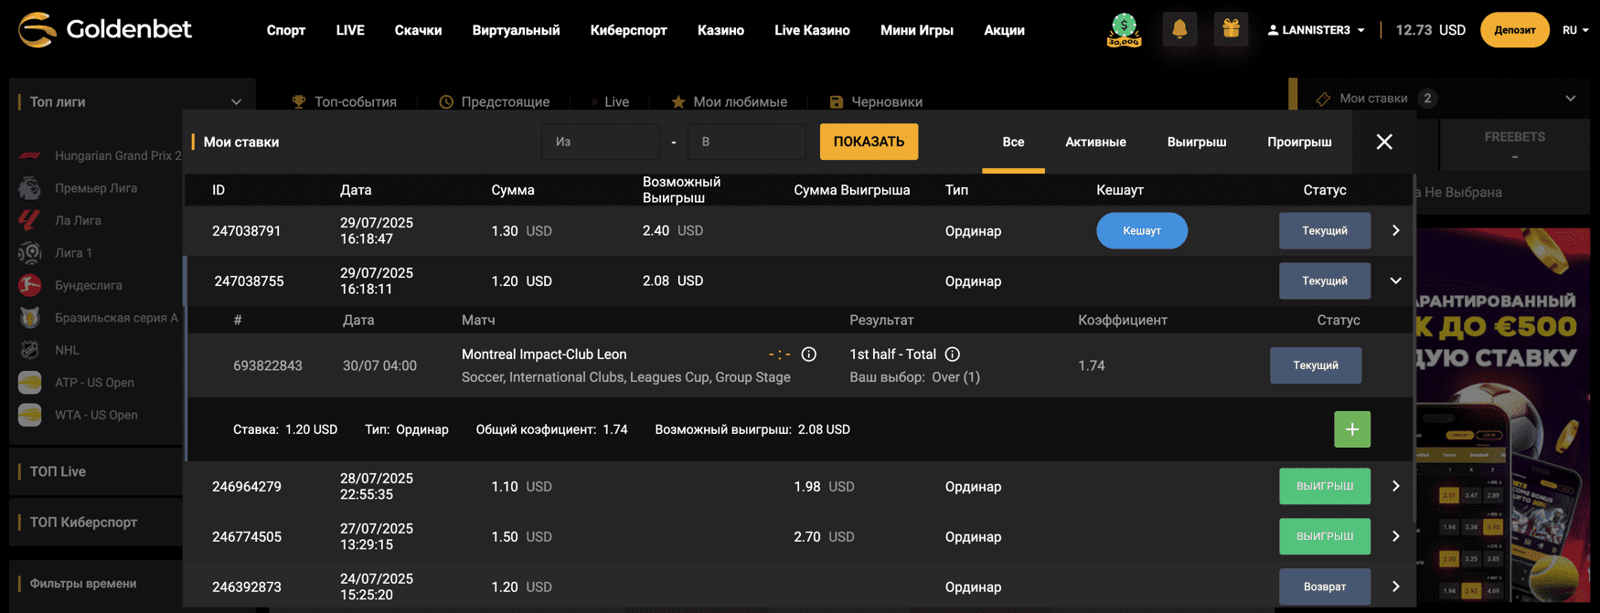Open the Виртуальный menu item
This screenshot has width=1600, height=613.
click(516, 30)
